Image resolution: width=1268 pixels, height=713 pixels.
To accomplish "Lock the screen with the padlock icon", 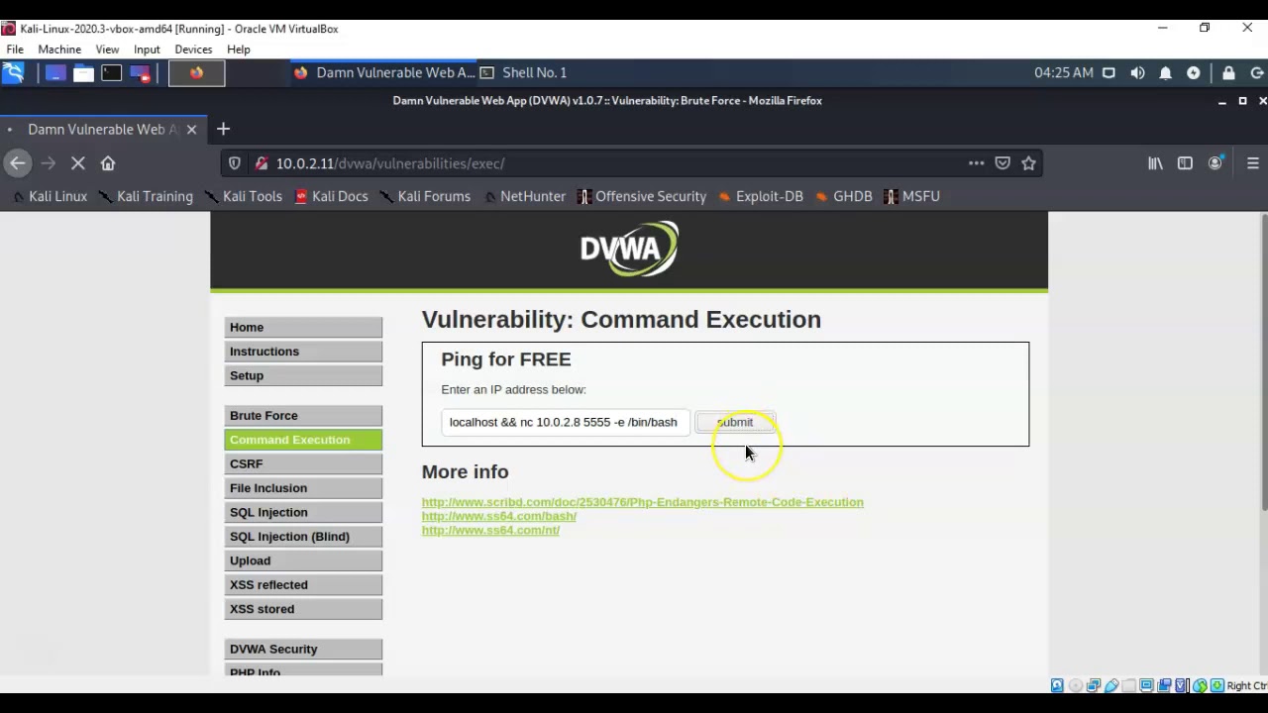I will coord(1228,72).
